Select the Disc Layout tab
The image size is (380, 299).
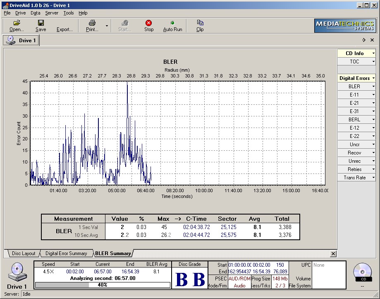[x=24, y=253]
